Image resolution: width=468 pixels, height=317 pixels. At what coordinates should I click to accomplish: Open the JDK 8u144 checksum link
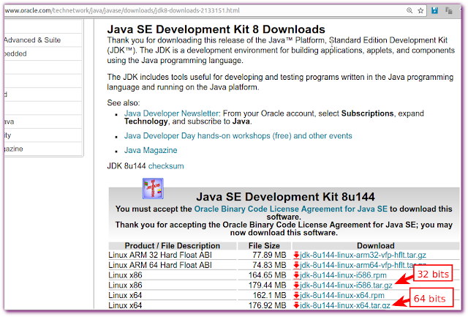pos(166,166)
